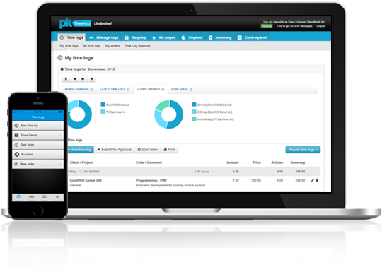Tap the car mileage icon in the phone tab bar

tap(31, 197)
